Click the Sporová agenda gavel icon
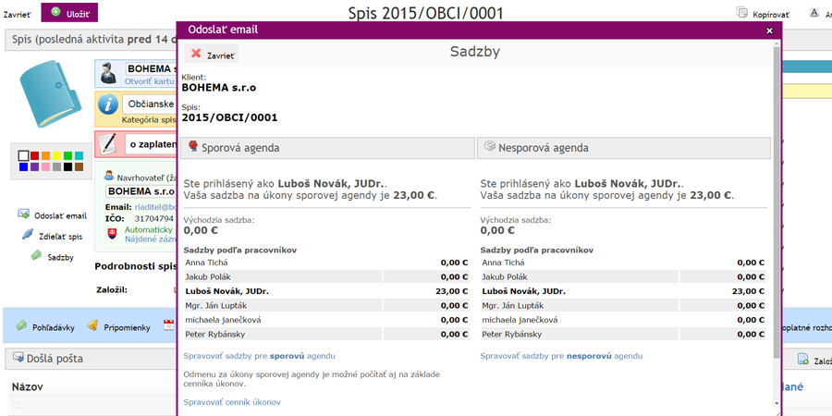The height and width of the screenshot is (416, 832). (x=193, y=146)
